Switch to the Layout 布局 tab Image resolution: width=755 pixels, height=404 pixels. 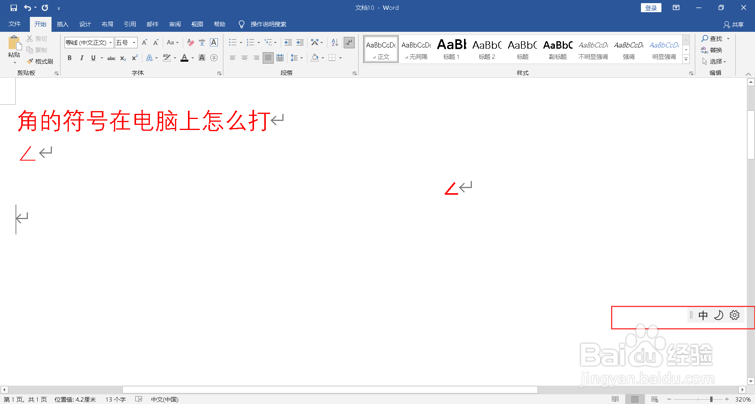(107, 24)
